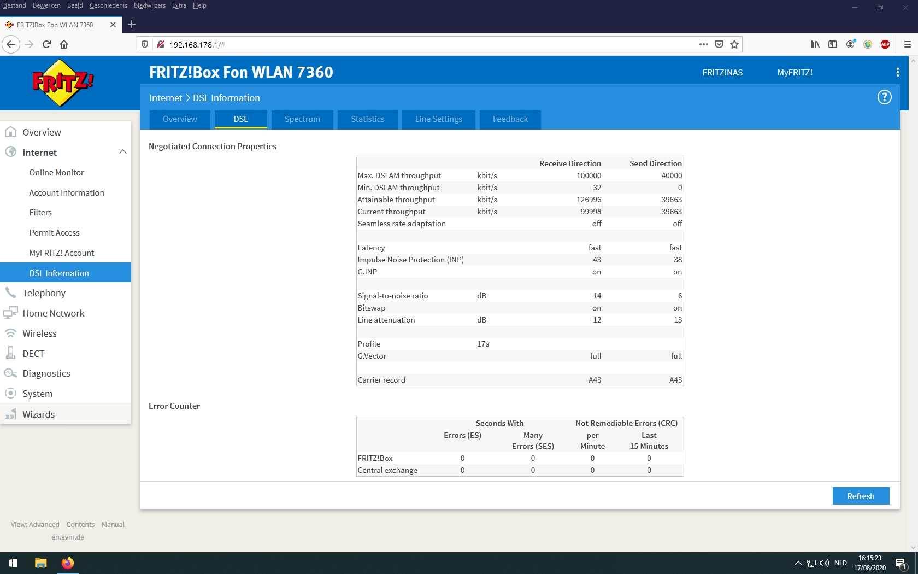Bookmark this page with the star icon
The width and height of the screenshot is (918, 574).
(734, 44)
